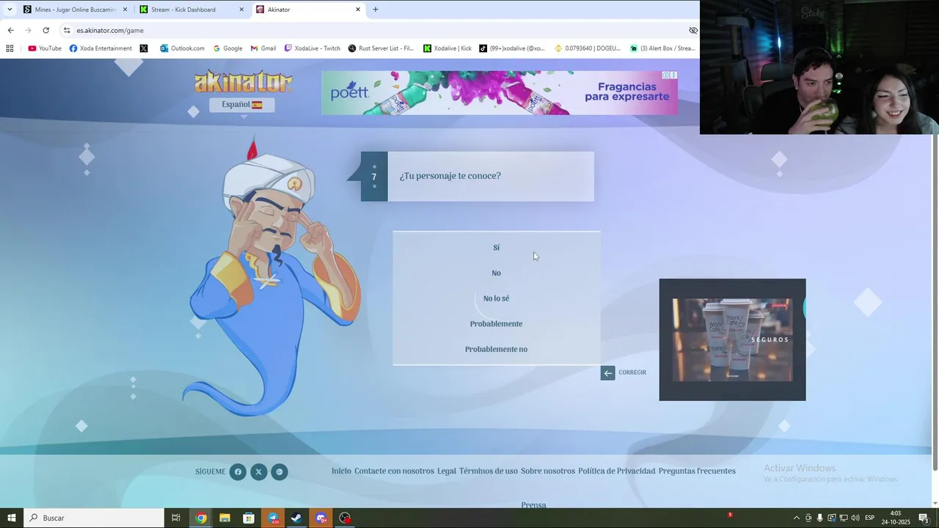
Task: Open the XodaLive - Twitch bookmark
Action: point(312,48)
